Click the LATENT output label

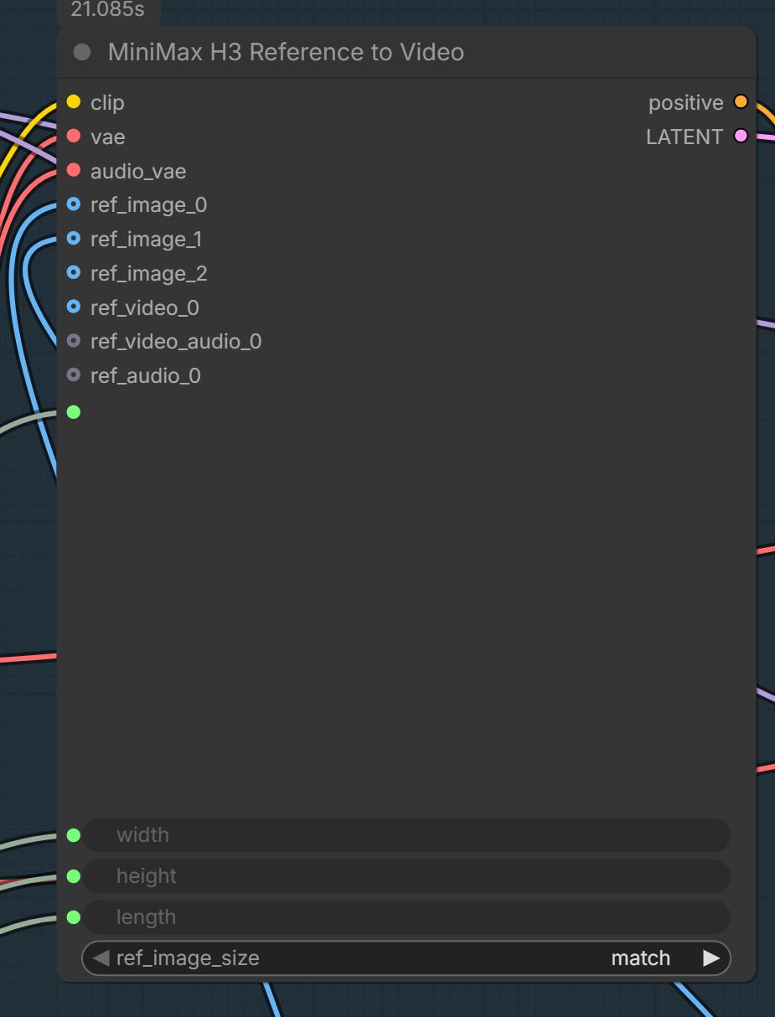(x=684, y=137)
